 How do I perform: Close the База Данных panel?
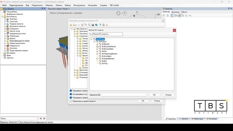click(44, 9)
